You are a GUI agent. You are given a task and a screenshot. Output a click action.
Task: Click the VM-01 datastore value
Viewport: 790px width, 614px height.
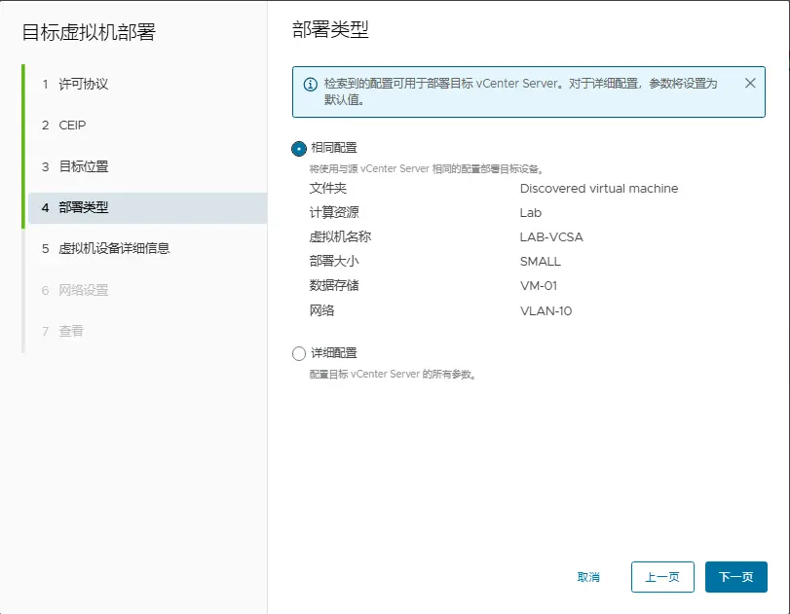click(539, 286)
